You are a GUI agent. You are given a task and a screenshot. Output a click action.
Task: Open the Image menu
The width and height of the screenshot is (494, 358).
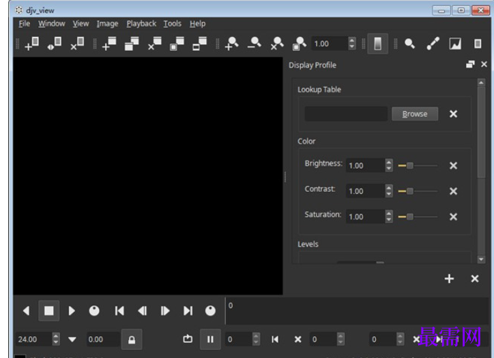[107, 24]
